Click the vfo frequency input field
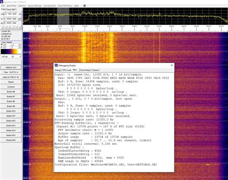Screen dimensions: 228x180 pos(11,14)
